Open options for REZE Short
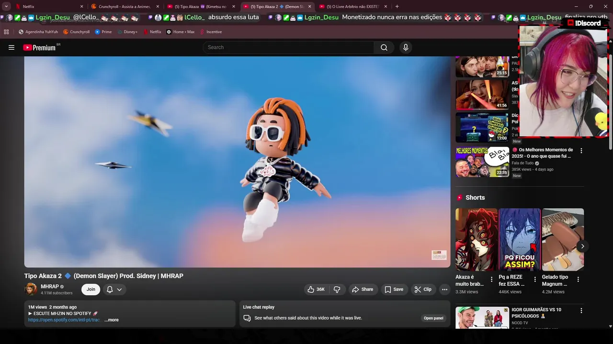Screen dimensions: 613x344 (x=535, y=279)
